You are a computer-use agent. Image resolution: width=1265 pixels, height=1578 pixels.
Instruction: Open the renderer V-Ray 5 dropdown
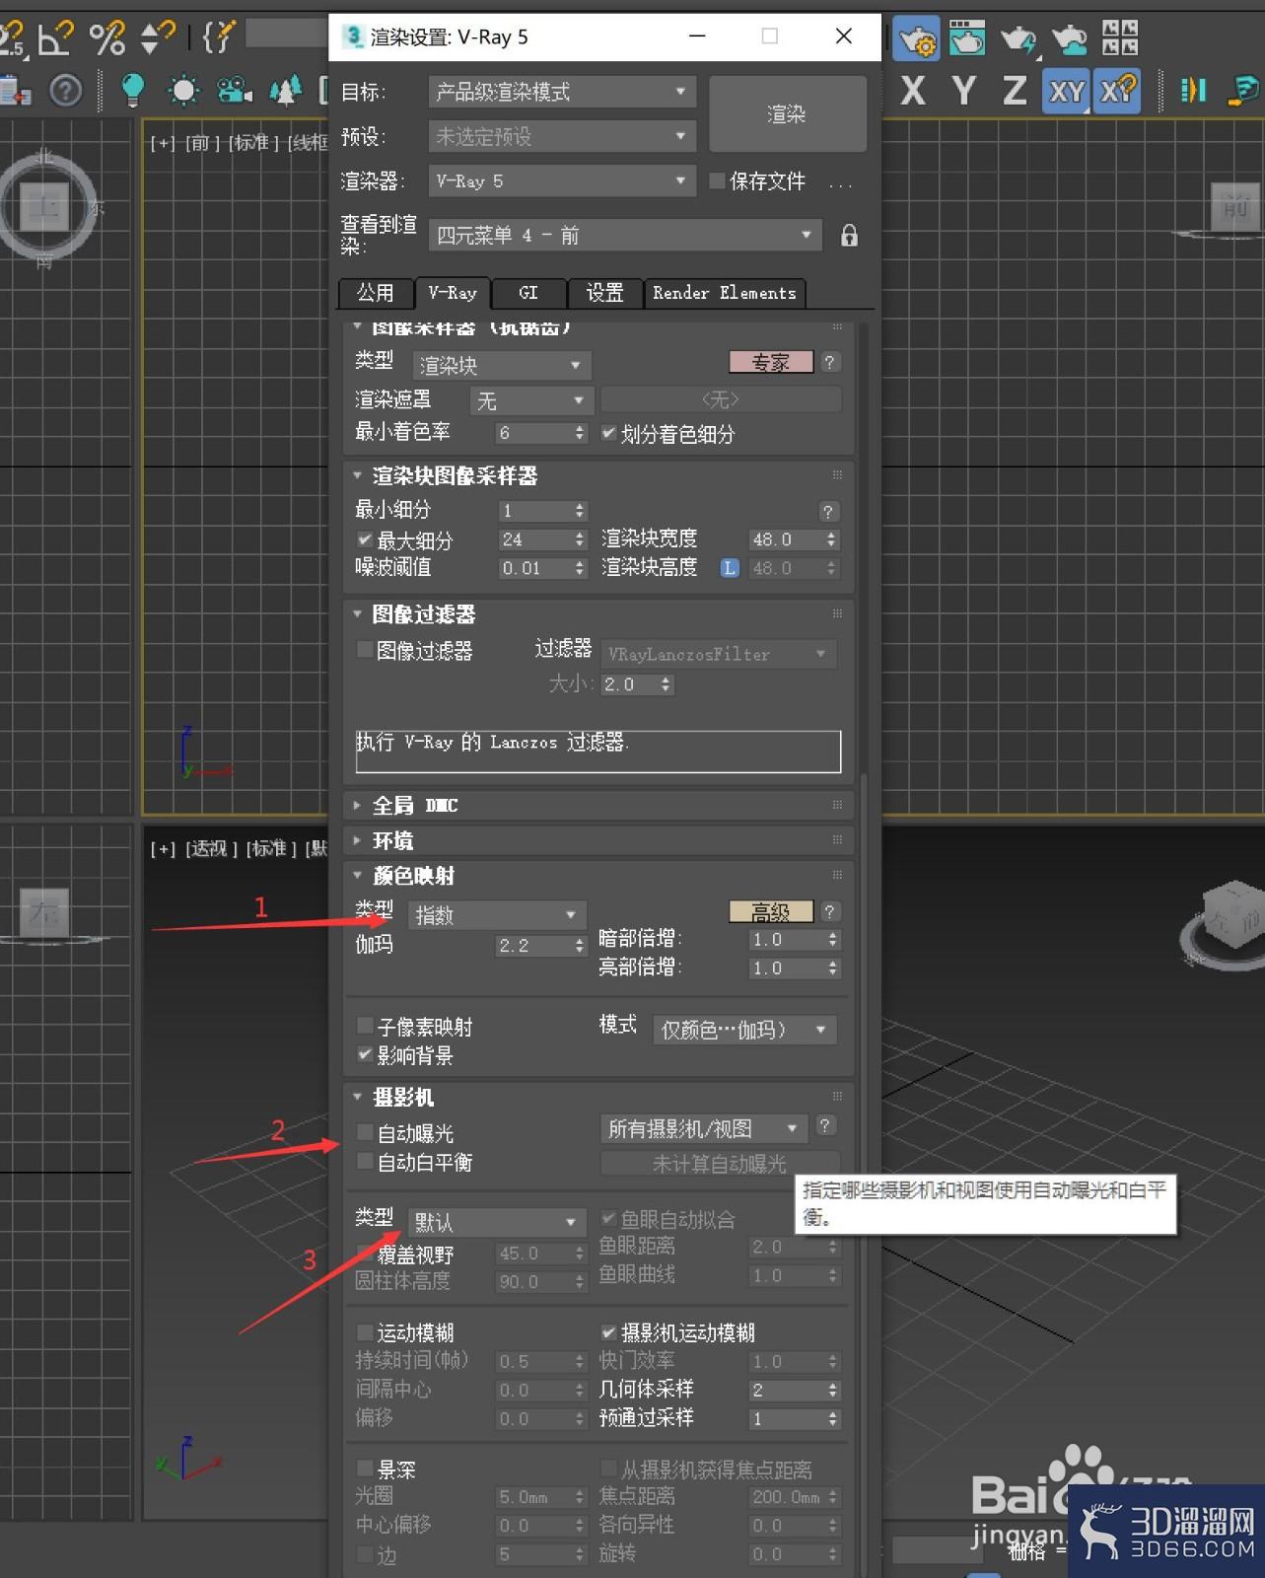click(562, 180)
